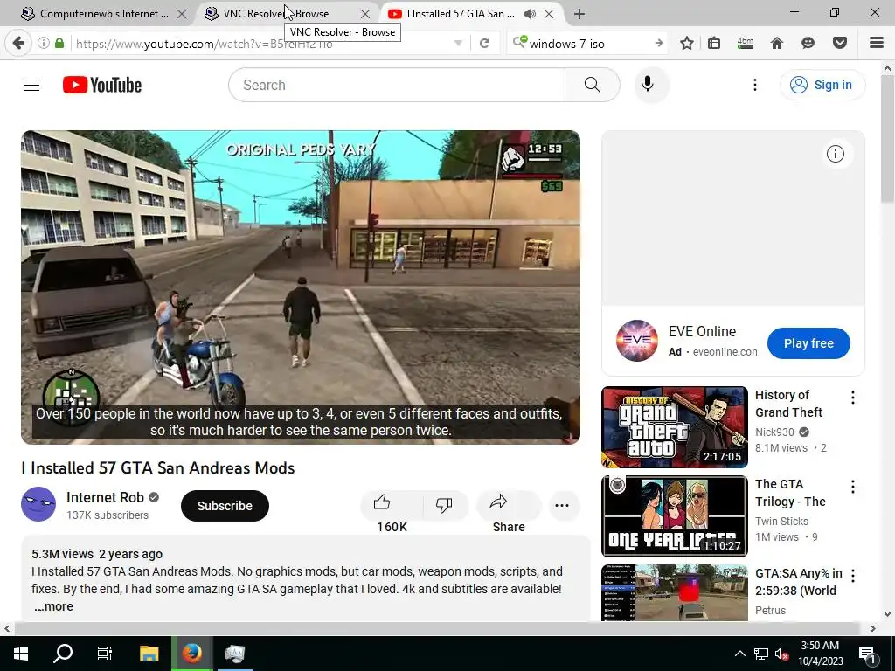895x671 pixels.
Task: Open GTA:SA Any% speedrun thumbnail
Action: [x=675, y=592]
